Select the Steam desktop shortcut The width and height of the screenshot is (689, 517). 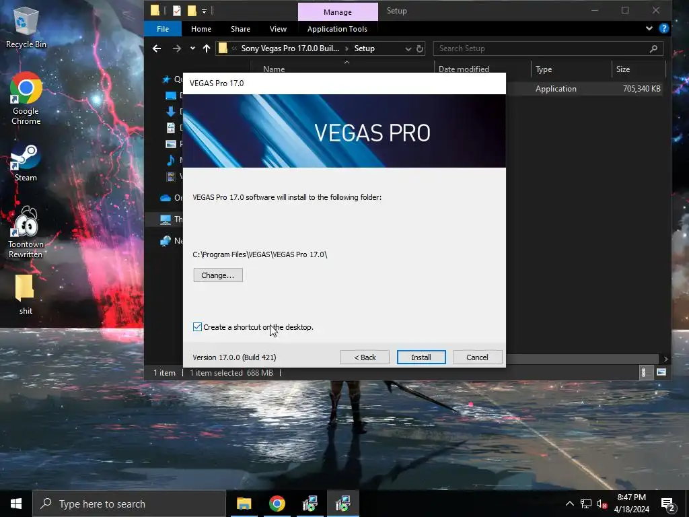26,163
